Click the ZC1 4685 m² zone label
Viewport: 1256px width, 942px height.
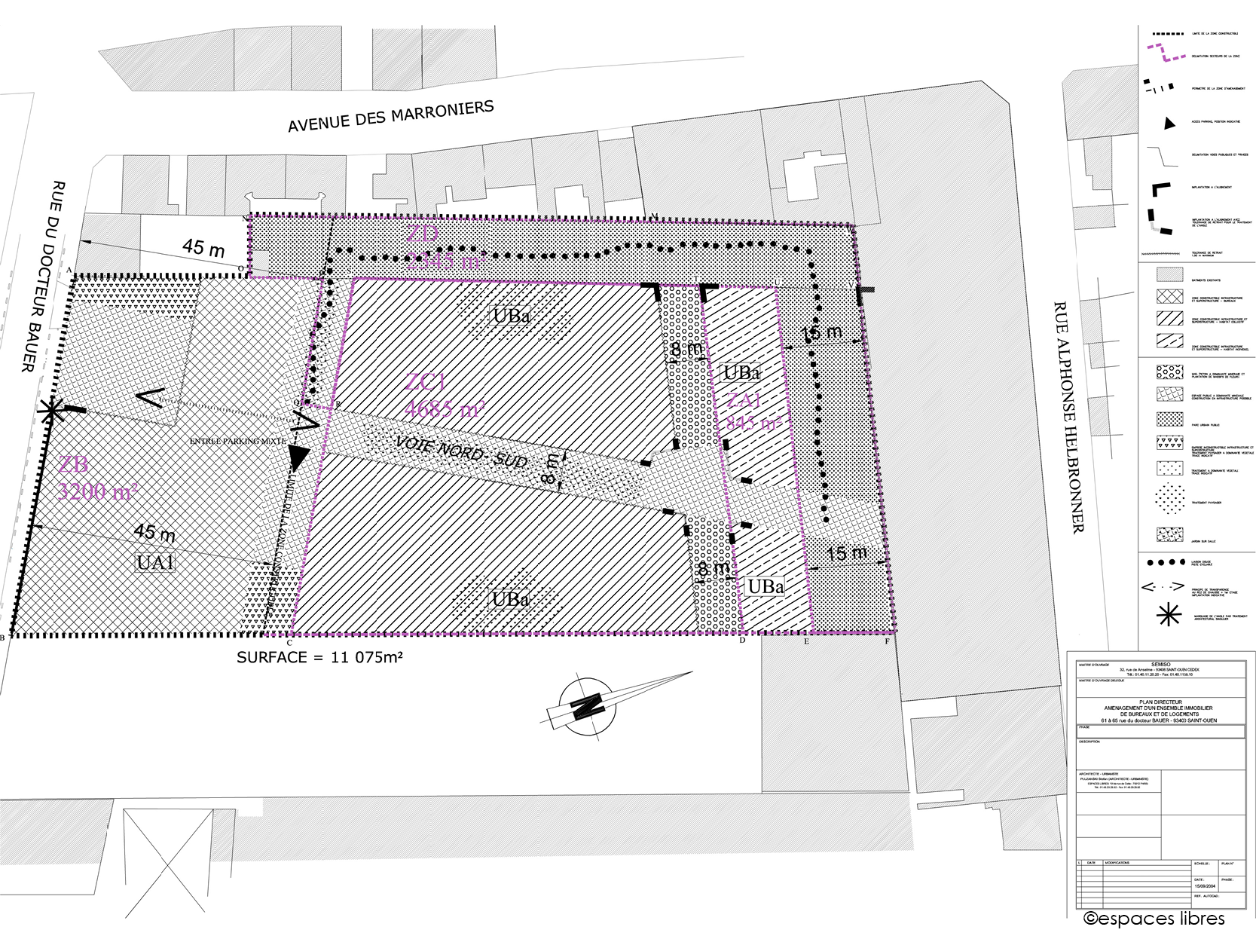click(x=444, y=396)
